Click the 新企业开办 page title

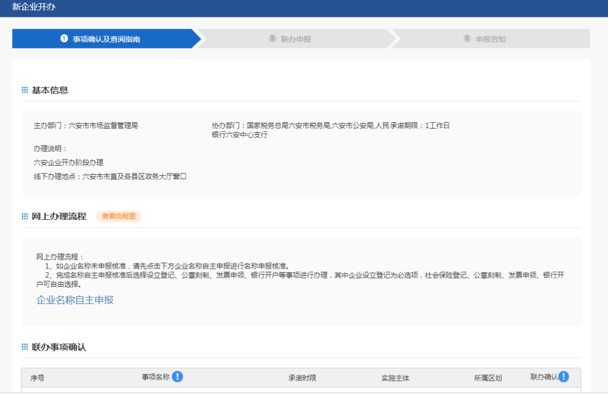pos(34,7)
